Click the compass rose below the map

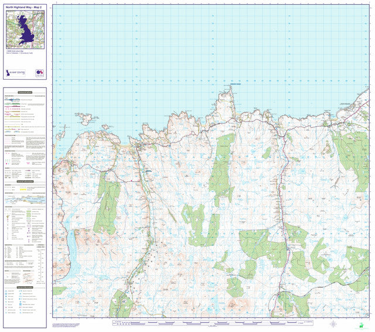[333, 323]
